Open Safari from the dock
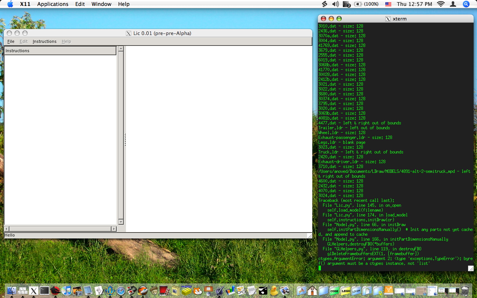This screenshot has width=477, height=298. pos(121,291)
